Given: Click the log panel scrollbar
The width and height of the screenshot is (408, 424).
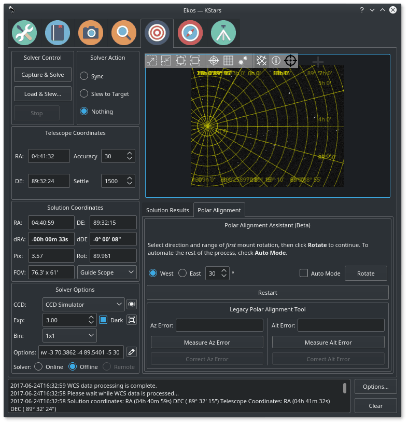Looking at the screenshot, I should (x=345, y=388).
